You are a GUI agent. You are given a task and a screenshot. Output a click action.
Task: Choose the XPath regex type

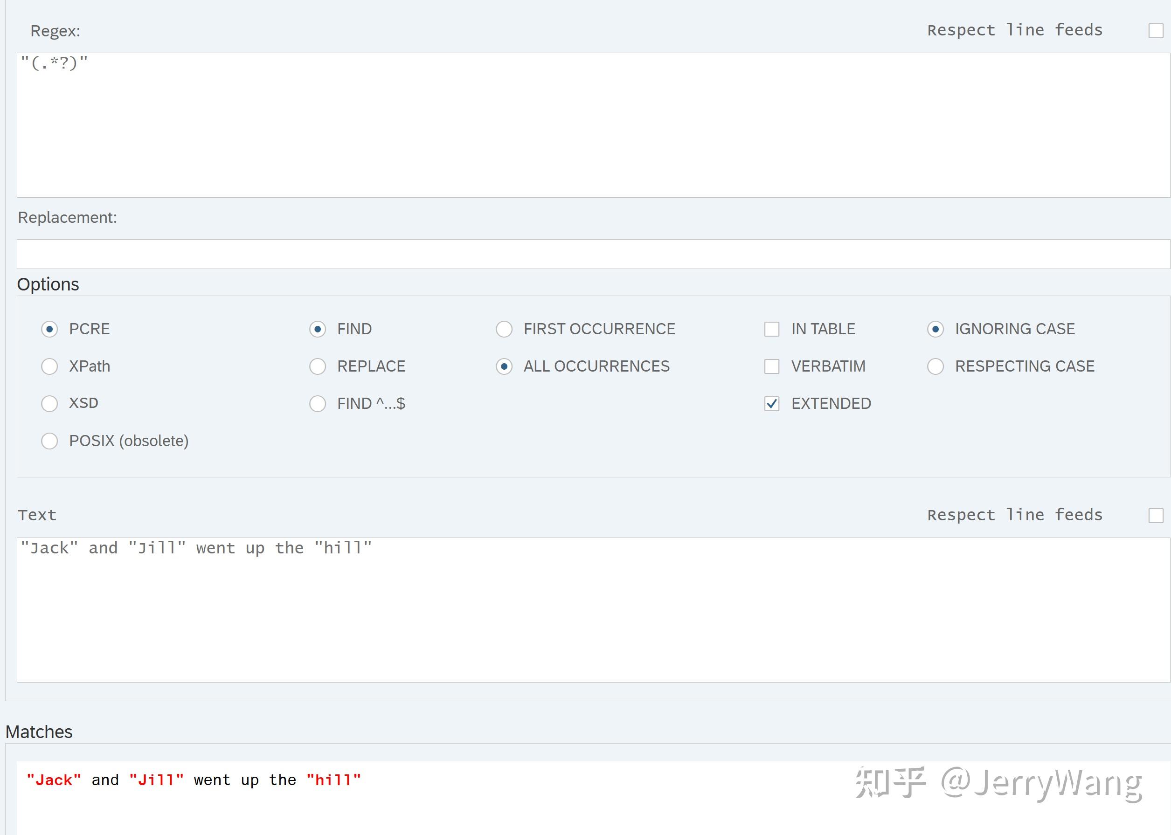point(49,366)
